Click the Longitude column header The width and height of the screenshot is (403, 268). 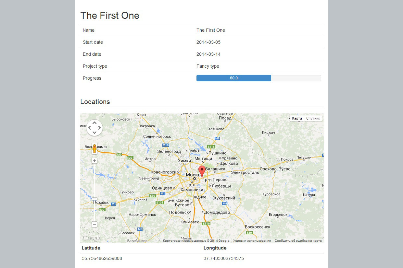pos(215,248)
